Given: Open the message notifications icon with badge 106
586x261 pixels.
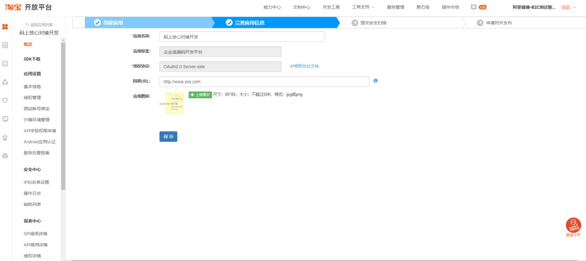Looking at the screenshot, I should [474, 7].
